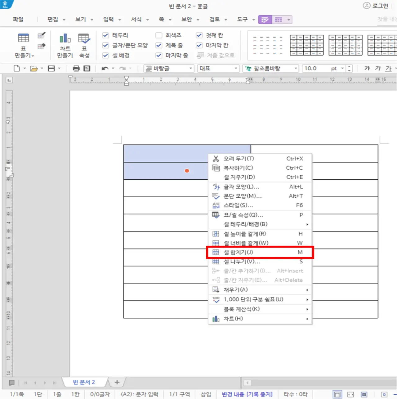
Task: Expand the 셀 테두리/배경 submenu
Action: coord(260,224)
